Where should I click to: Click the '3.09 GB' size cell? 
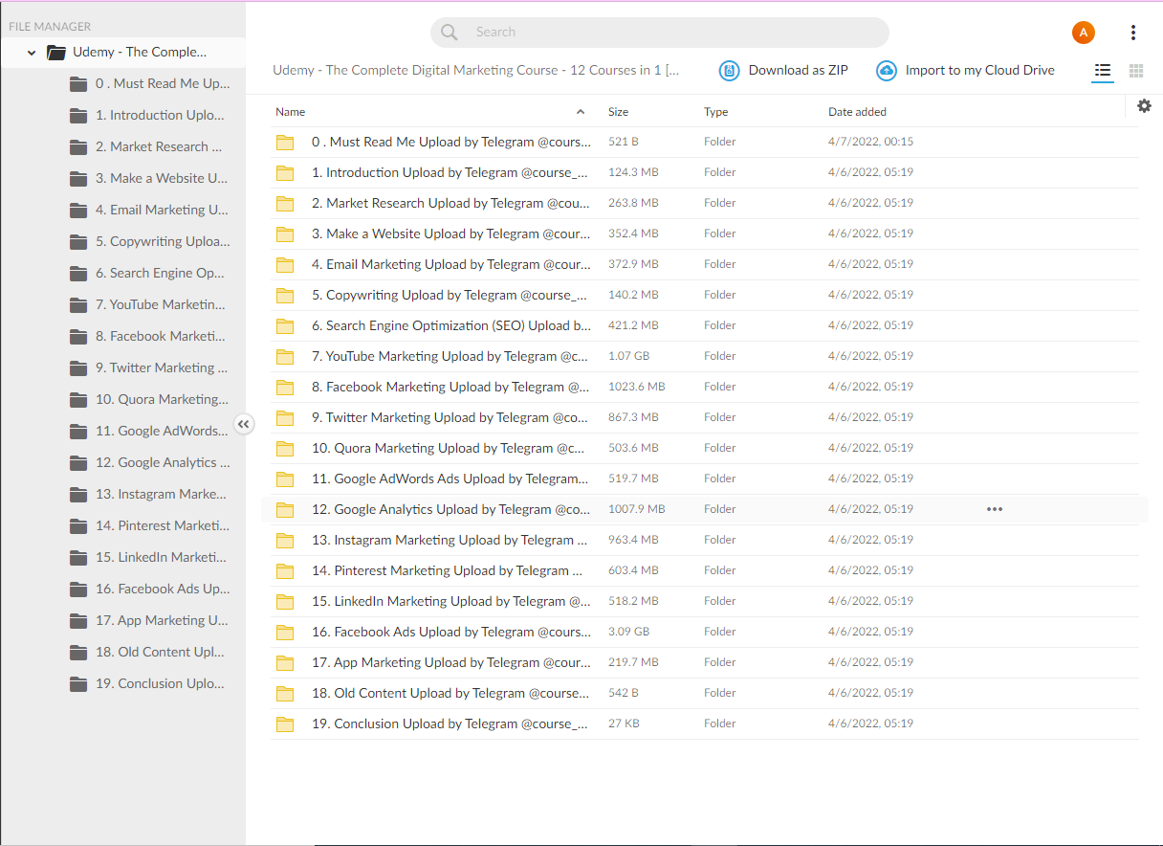click(628, 632)
